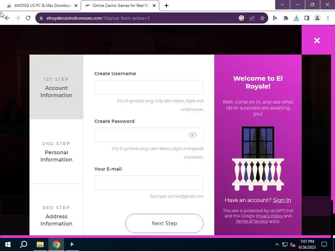
Task: Click the Next Step button
Action: [x=164, y=223]
